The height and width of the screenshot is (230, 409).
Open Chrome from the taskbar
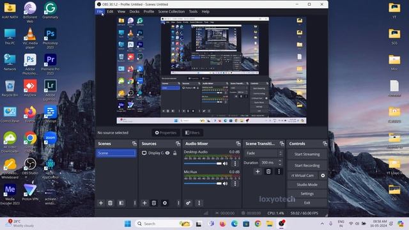tap(258, 224)
